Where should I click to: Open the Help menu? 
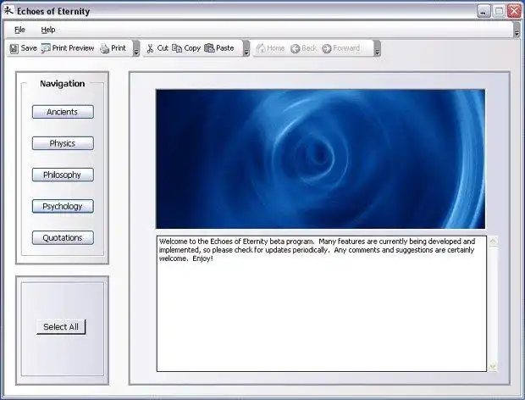[x=48, y=30]
